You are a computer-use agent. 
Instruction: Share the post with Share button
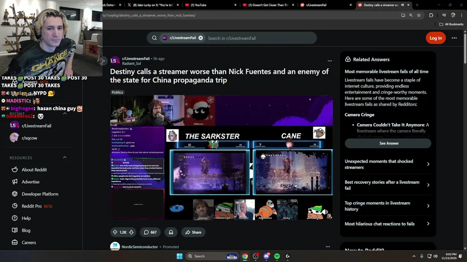coord(193,232)
